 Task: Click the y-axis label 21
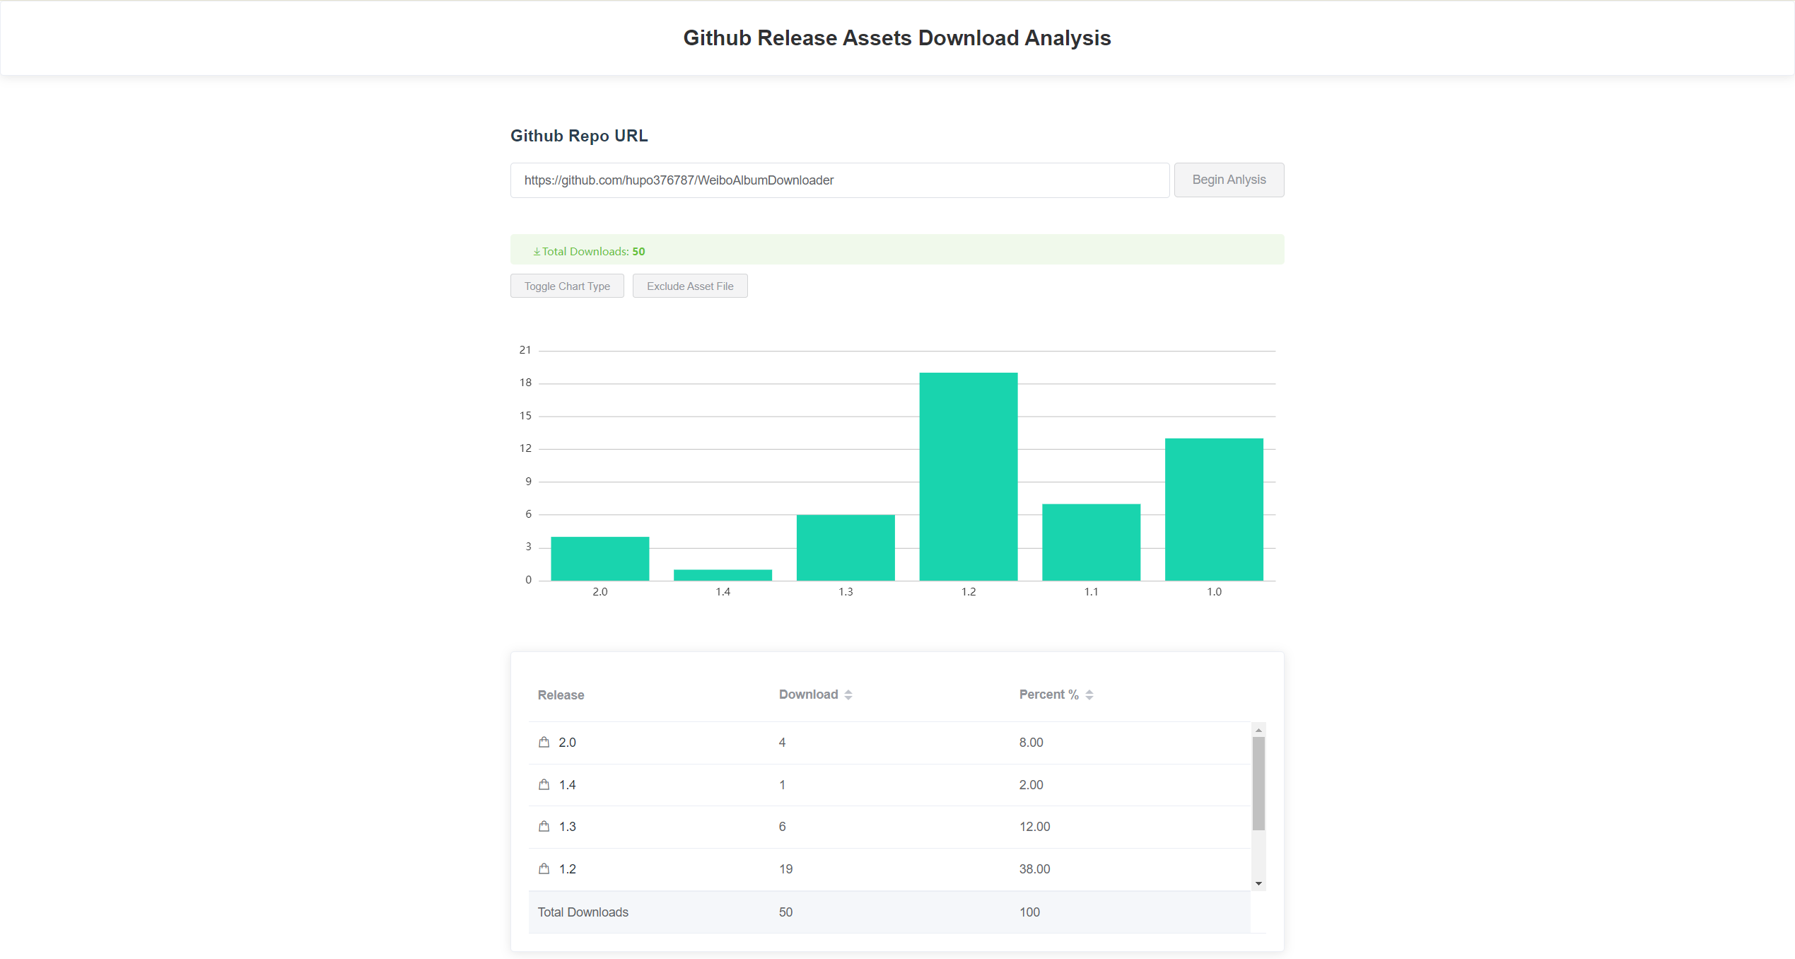[525, 350]
